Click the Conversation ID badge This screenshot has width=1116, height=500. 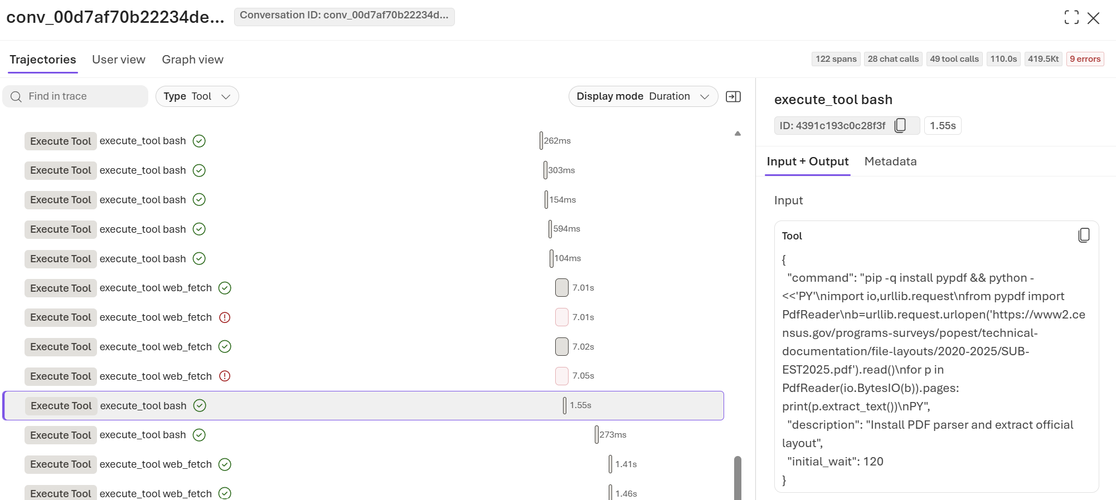344,16
